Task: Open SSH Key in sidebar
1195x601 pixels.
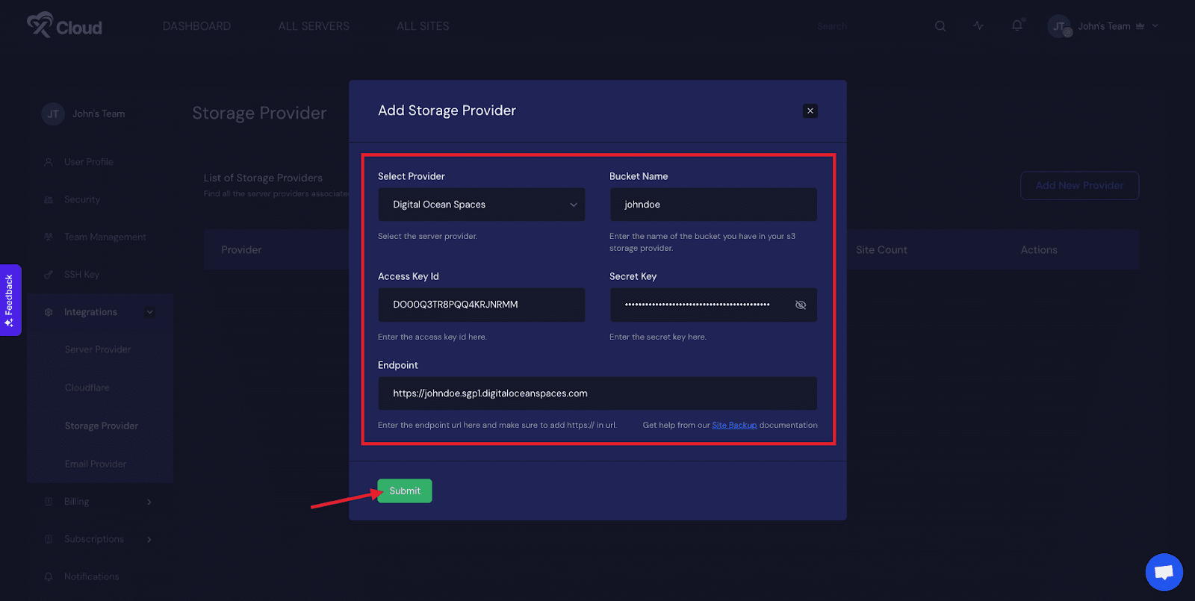Action: click(x=81, y=274)
